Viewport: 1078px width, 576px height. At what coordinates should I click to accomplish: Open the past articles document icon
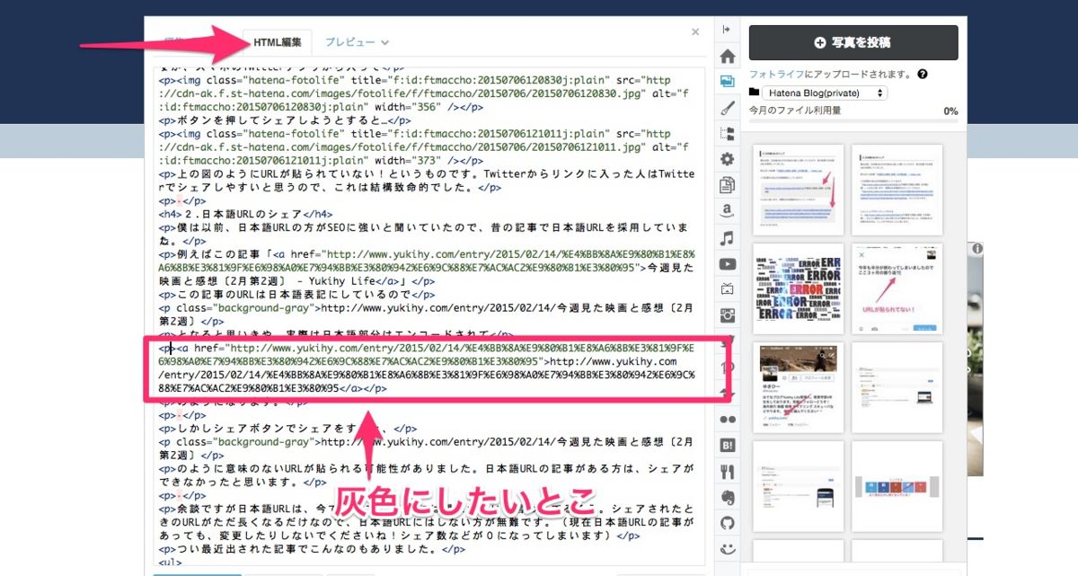pos(728,186)
